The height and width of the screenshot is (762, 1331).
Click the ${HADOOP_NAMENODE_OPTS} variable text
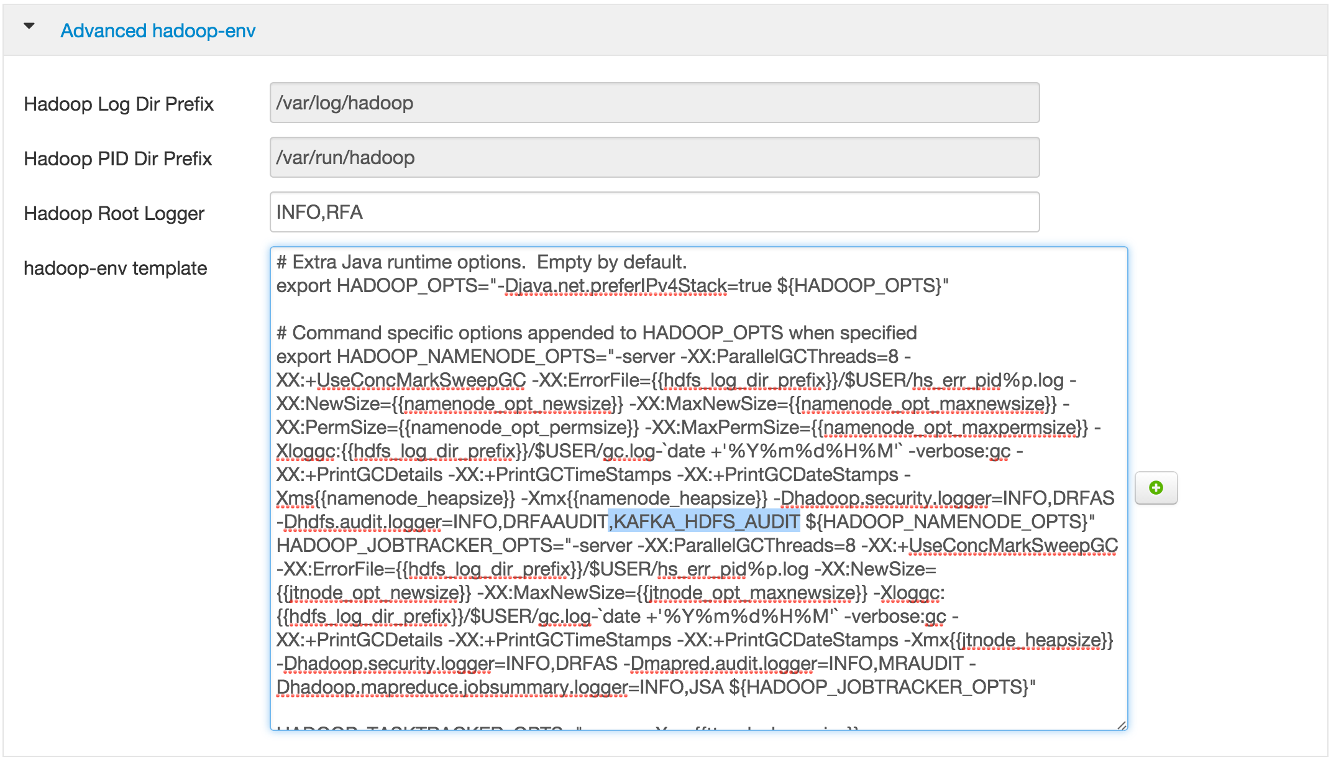point(946,521)
